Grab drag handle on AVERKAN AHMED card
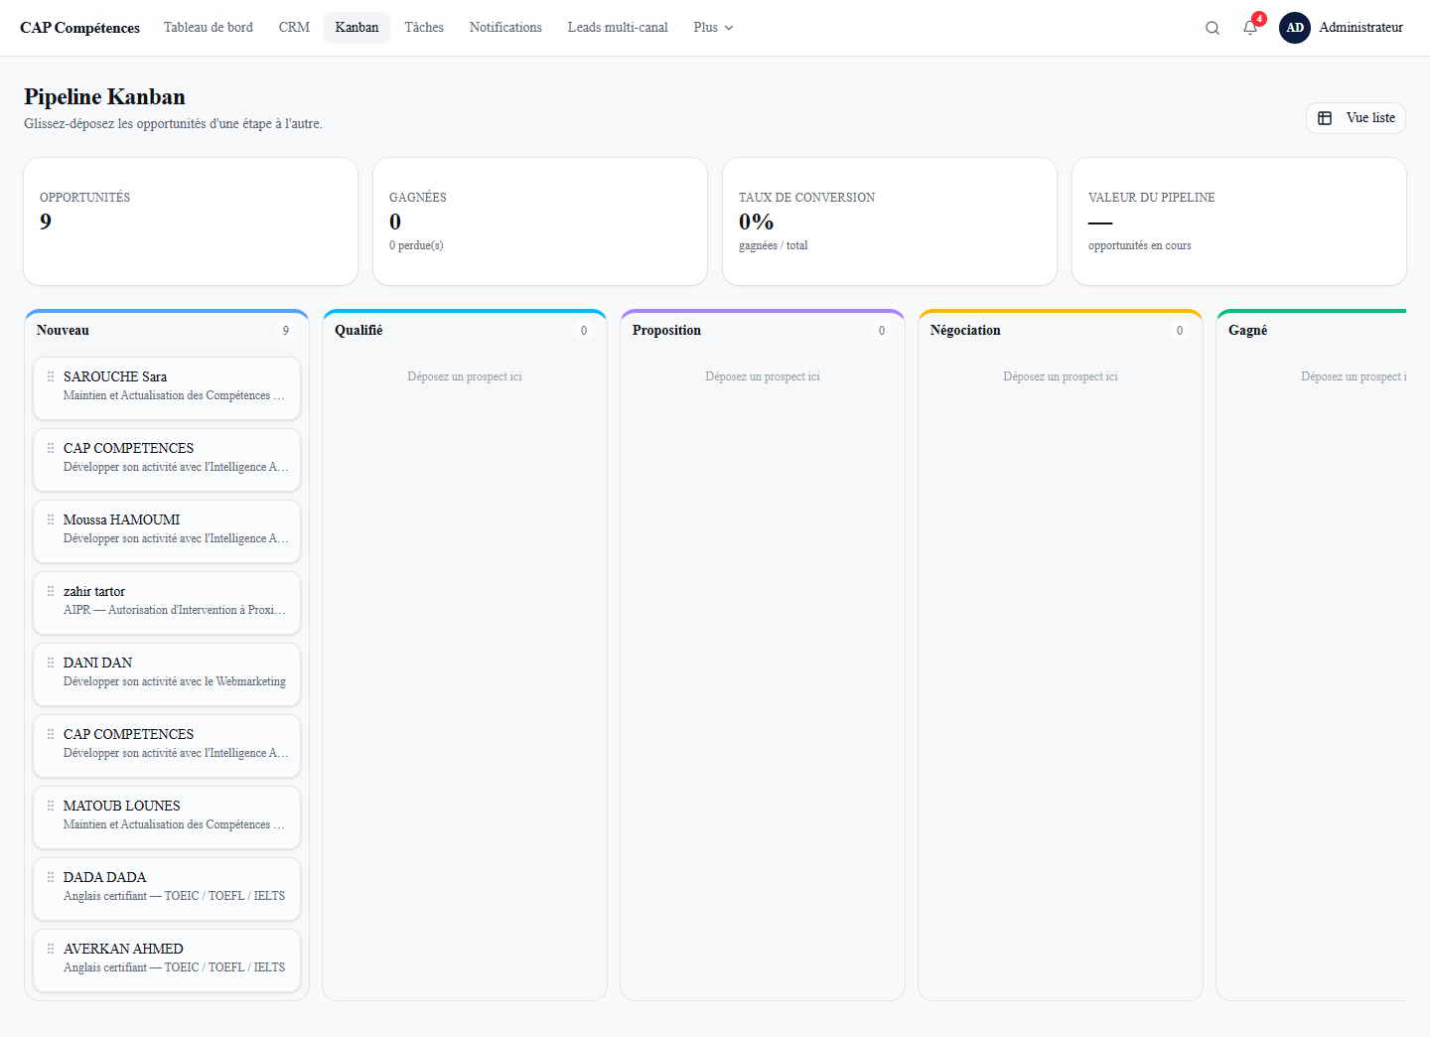The image size is (1430, 1037). pos(51,949)
